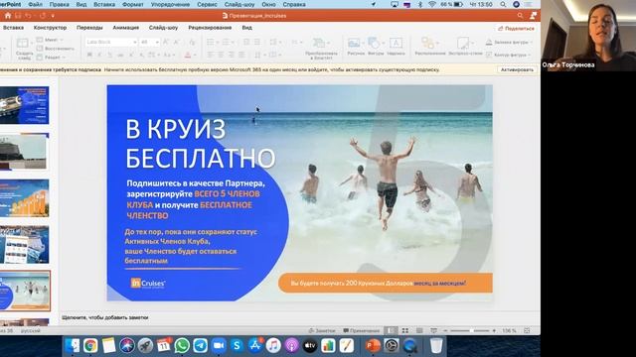636x357 pixels.
Task: Clear text formatting with the eraser icon
Action: (x=192, y=42)
